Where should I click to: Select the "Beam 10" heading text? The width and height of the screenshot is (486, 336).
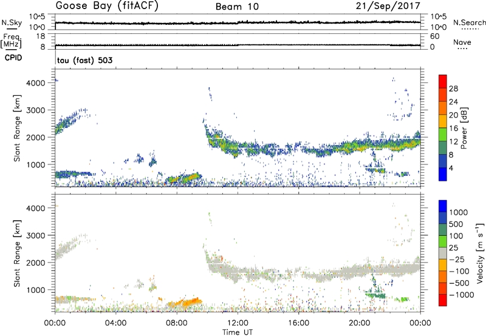coord(237,7)
